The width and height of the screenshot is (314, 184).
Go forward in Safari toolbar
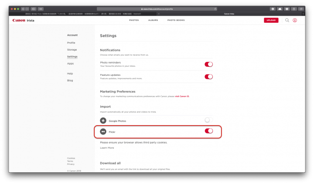27,9
